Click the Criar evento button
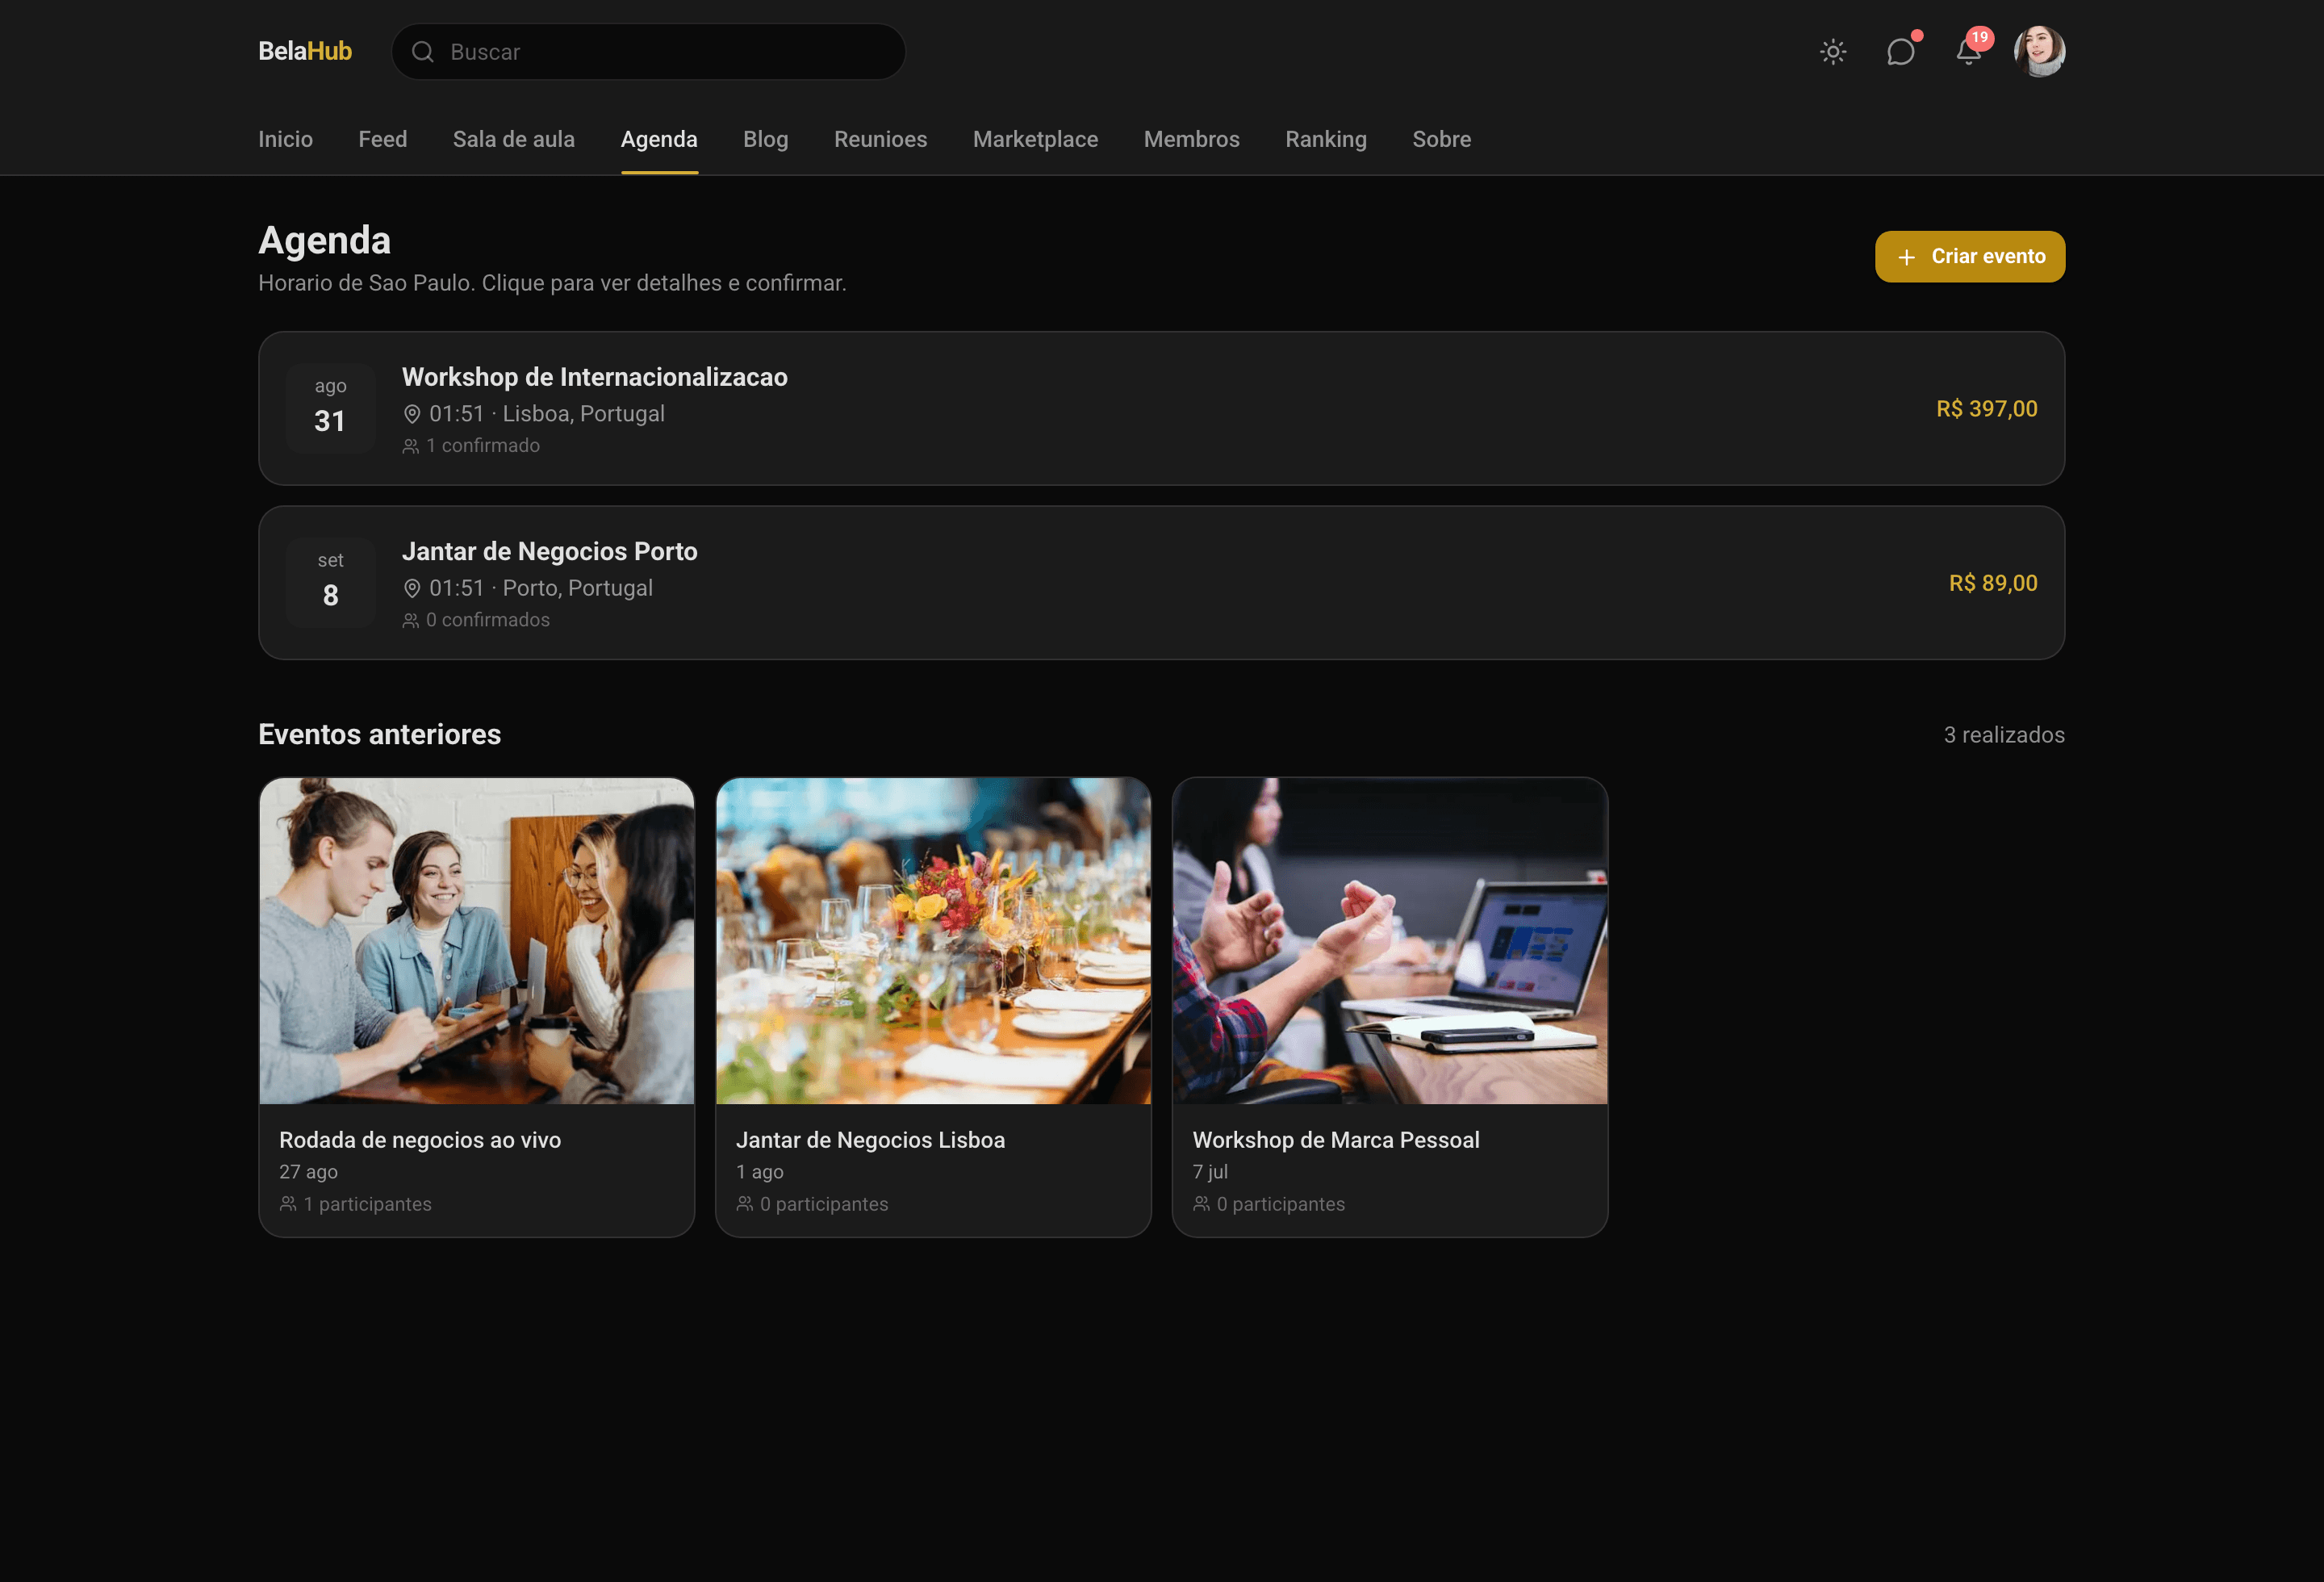2324x1582 pixels. pyautogui.click(x=1970, y=257)
